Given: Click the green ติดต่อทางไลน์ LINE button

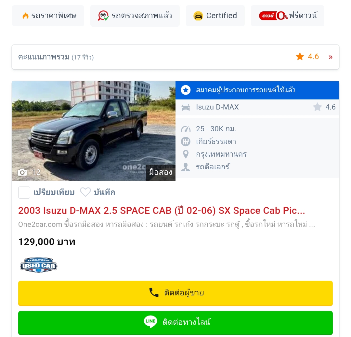Looking at the screenshot, I should 175,323.
